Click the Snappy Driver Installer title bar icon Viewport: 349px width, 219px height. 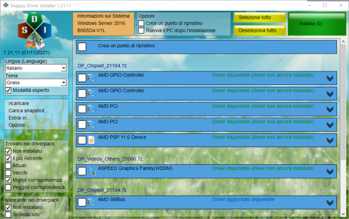[6, 5]
